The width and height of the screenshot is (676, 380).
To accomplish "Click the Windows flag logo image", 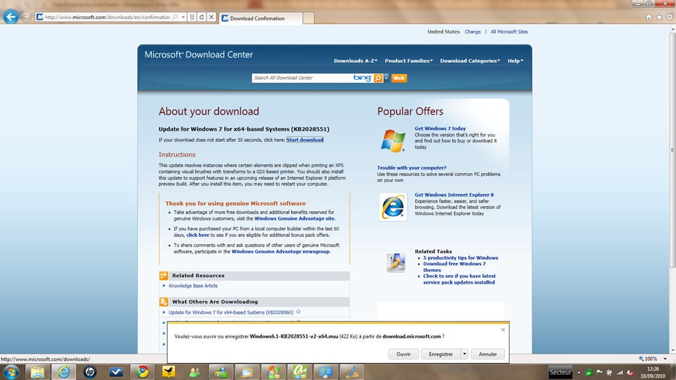I will pyautogui.click(x=393, y=140).
